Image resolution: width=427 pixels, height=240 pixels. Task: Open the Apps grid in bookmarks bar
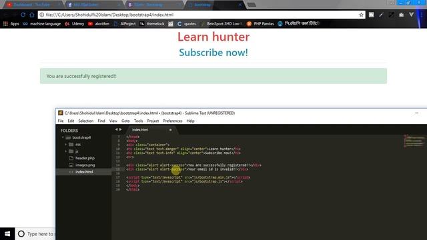[11, 24]
